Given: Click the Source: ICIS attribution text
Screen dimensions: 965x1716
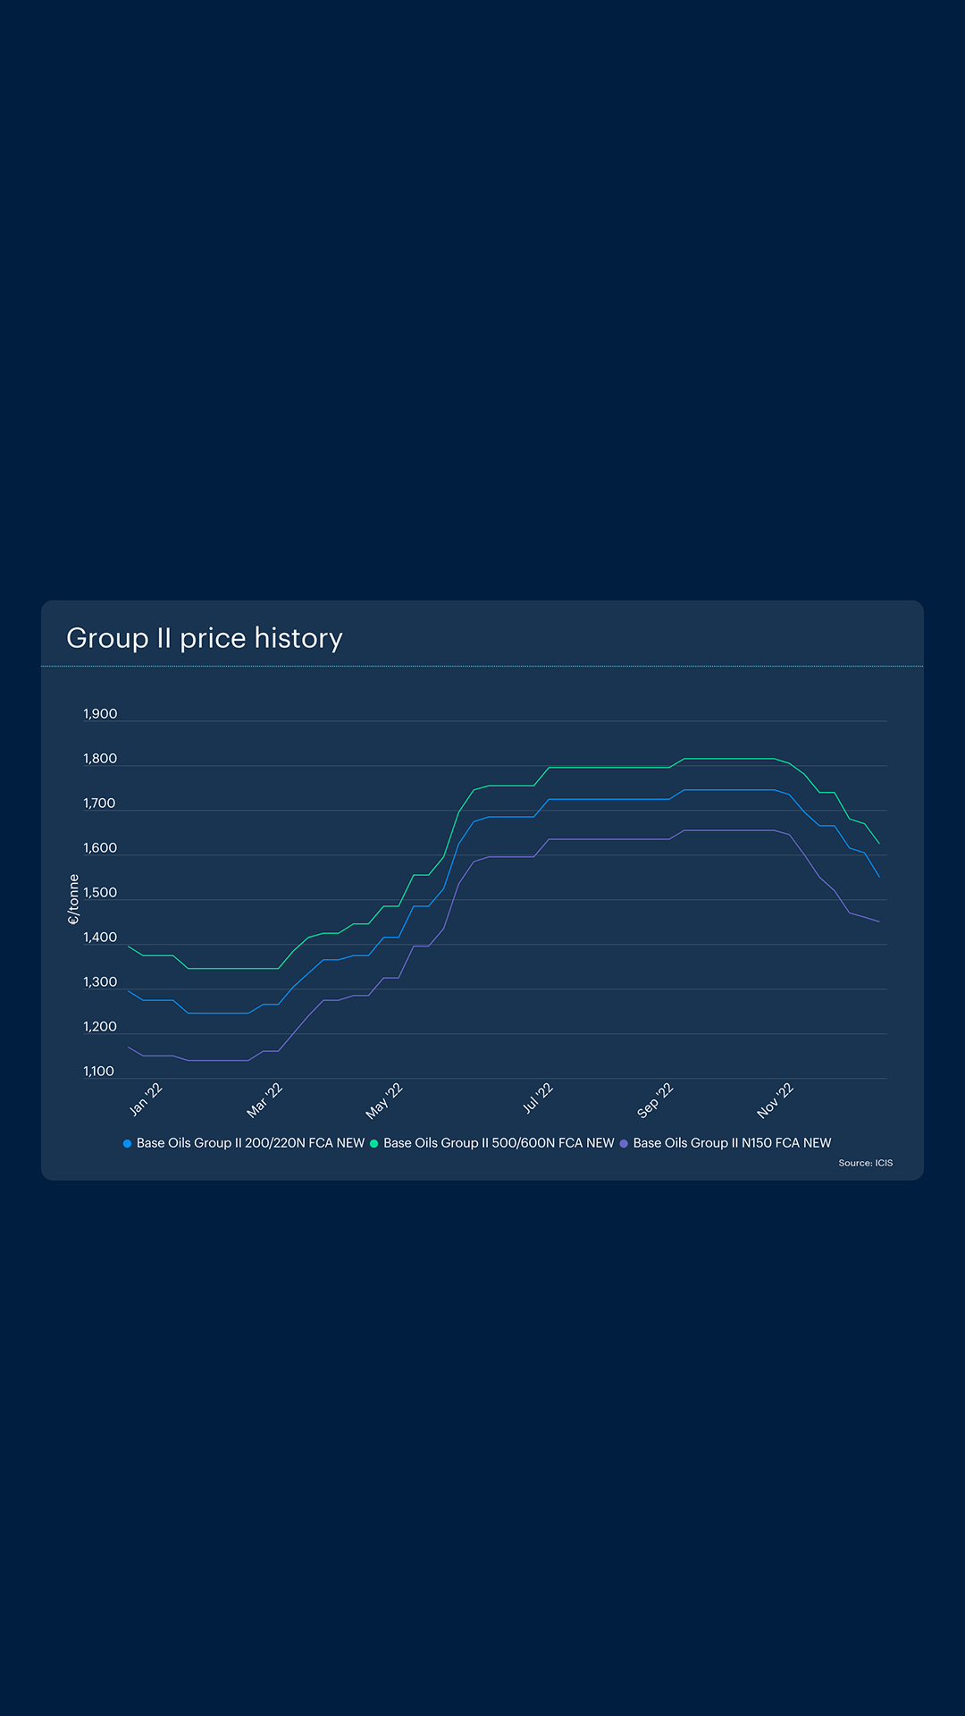Looking at the screenshot, I should click(865, 1163).
